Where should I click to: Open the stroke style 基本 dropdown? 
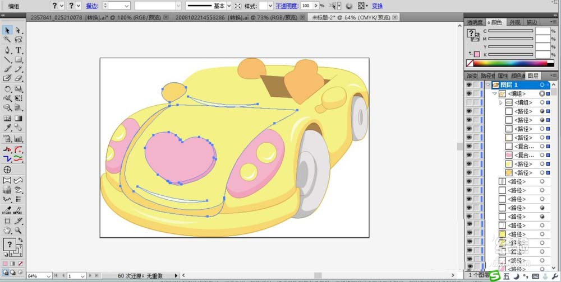pos(229,6)
